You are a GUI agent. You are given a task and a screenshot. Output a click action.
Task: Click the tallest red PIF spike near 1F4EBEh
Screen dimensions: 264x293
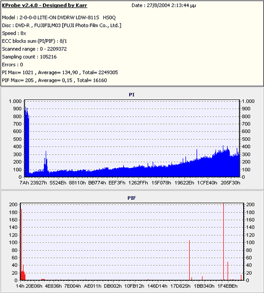[223, 241]
